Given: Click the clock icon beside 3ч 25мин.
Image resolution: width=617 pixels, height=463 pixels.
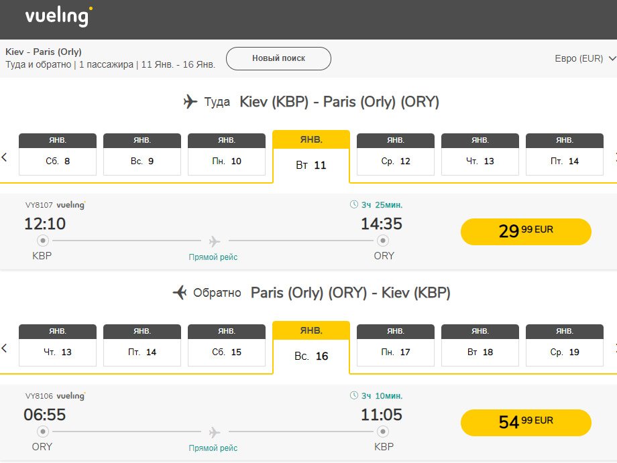Looking at the screenshot, I should point(354,205).
